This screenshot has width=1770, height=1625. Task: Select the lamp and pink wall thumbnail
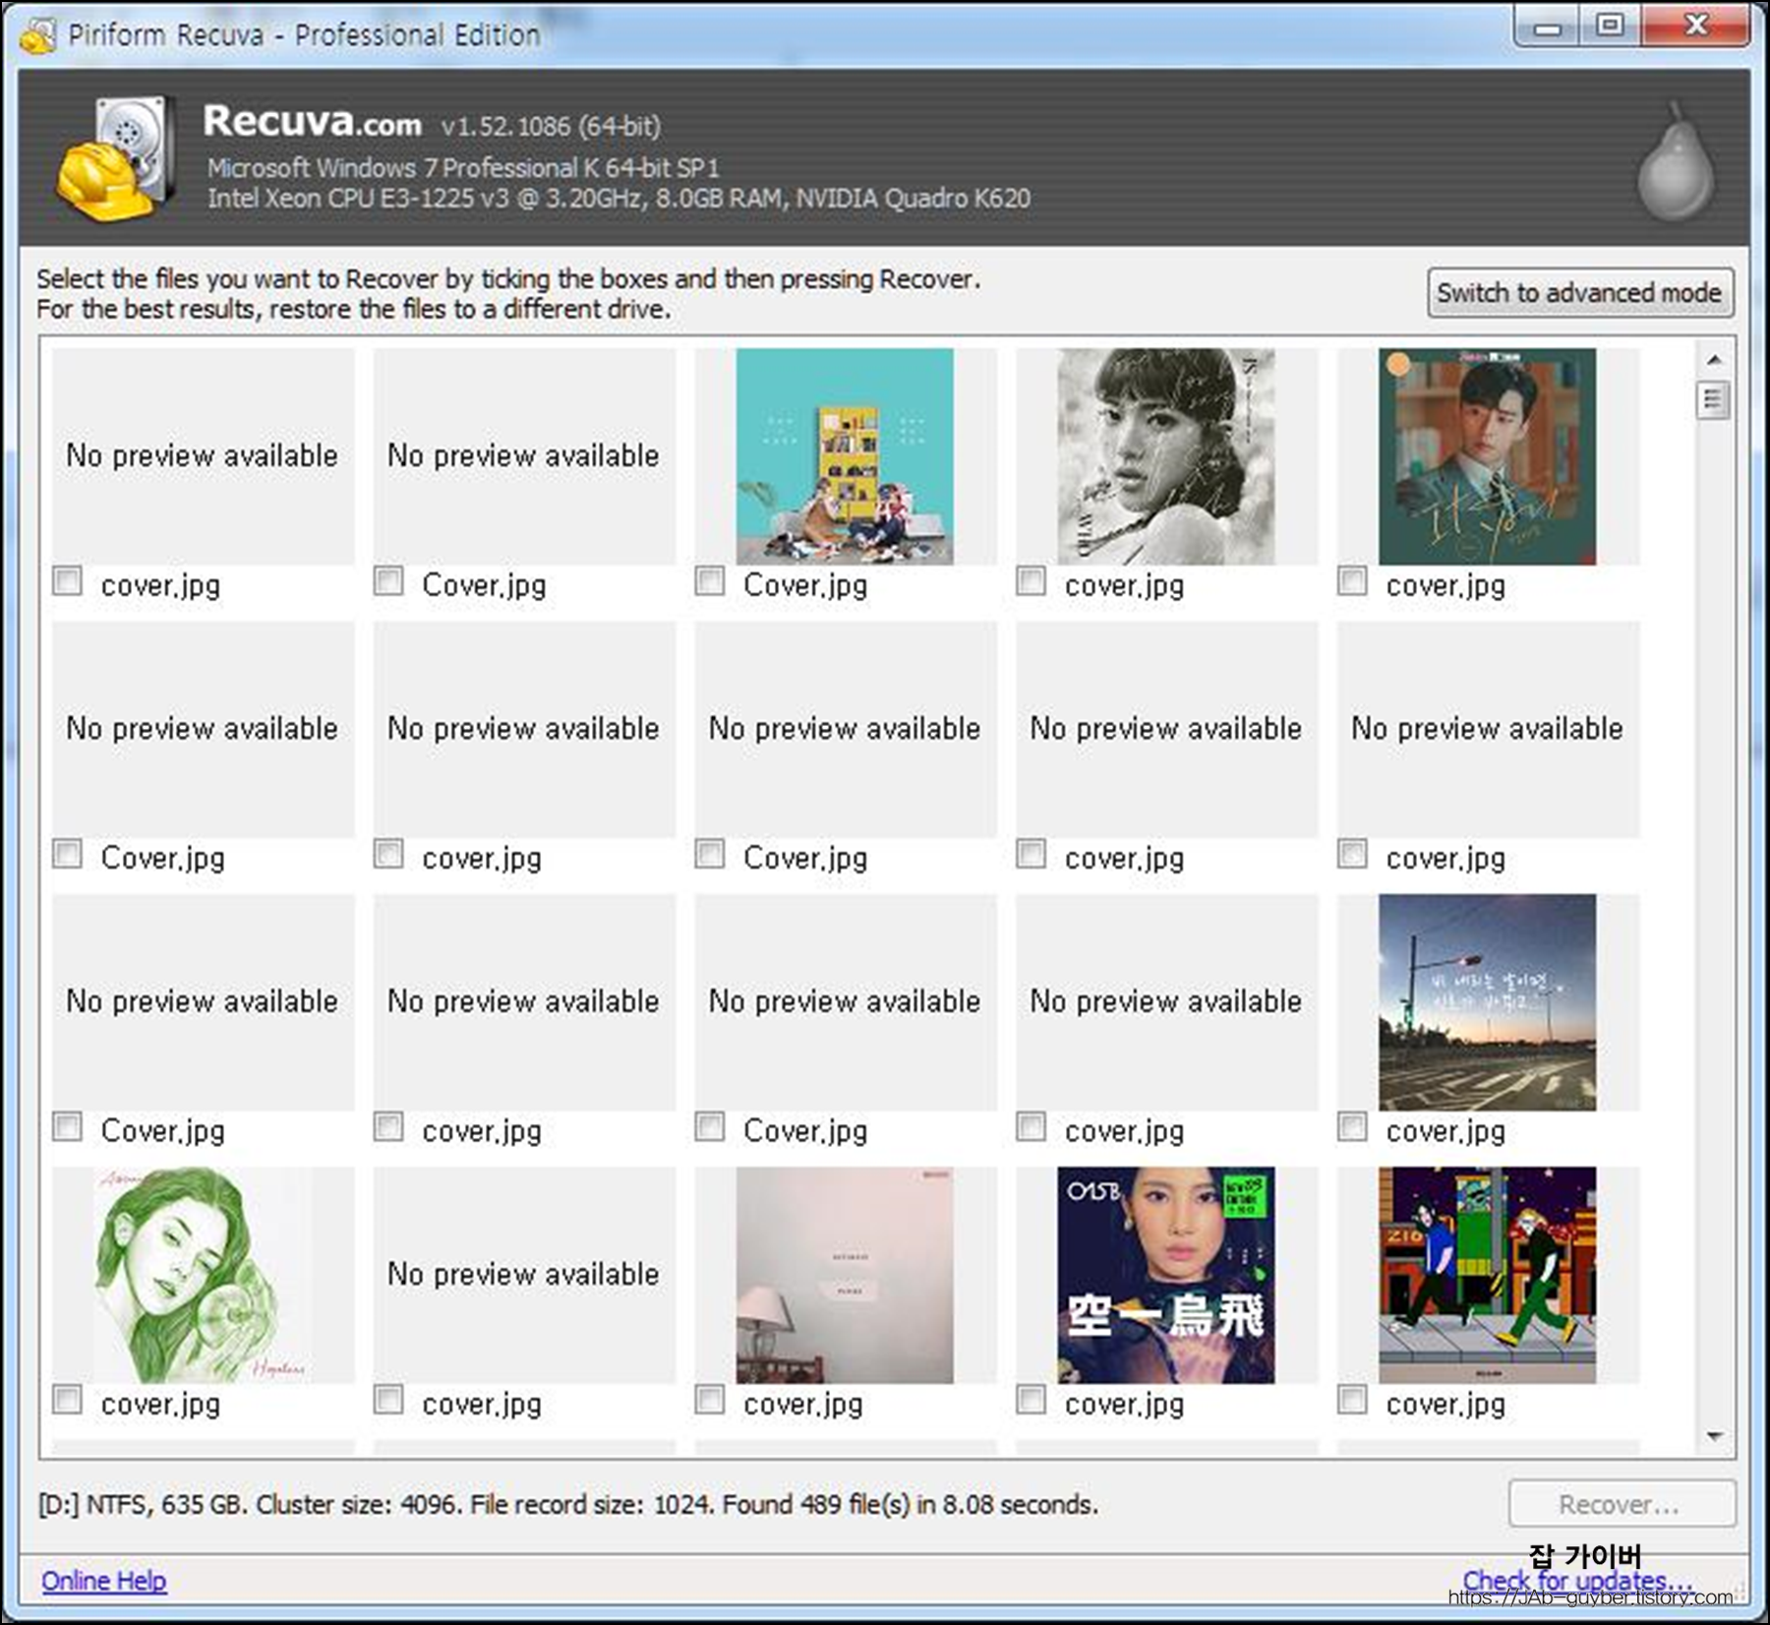coord(845,1275)
